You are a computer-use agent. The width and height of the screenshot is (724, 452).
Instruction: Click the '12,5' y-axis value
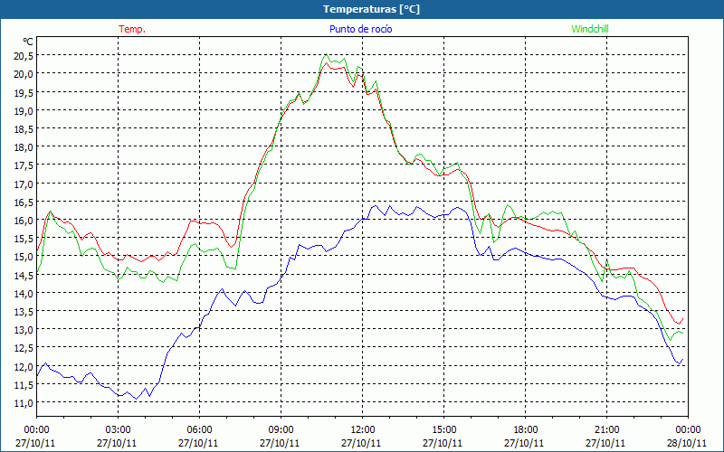(x=24, y=348)
